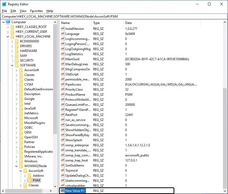
Task: Click the values list vertical scrollbar
Action: (x=226, y=133)
